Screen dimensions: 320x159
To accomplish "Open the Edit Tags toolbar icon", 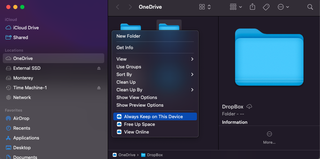I will pyautogui.click(x=266, y=7).
